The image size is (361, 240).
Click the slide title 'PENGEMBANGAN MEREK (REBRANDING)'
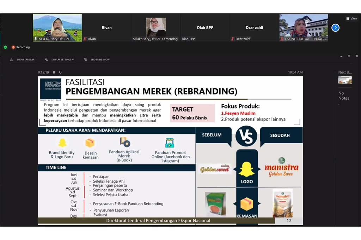click(x=152, y=91)
